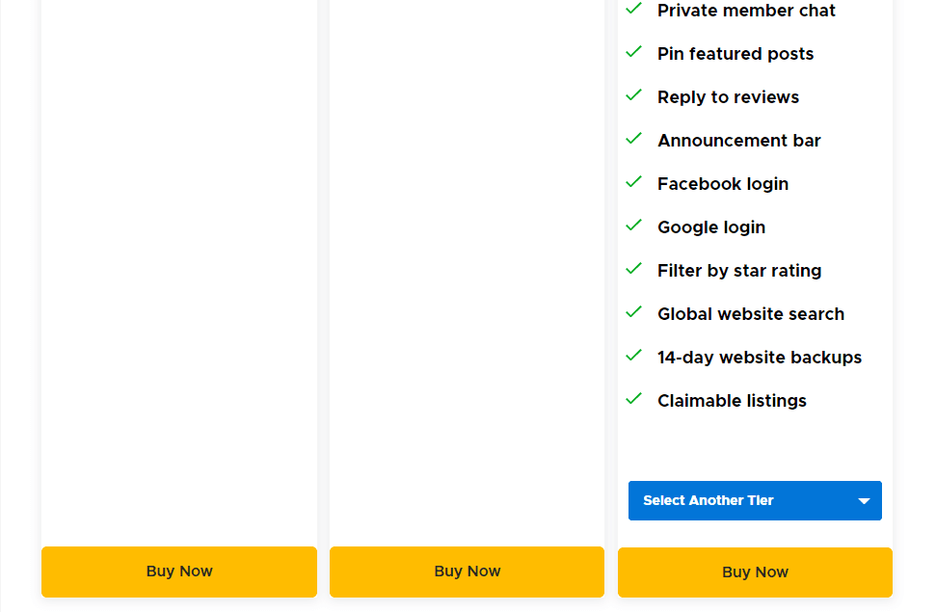
Task: Click the Claimable listings feature label
Action: click(732, 400)
